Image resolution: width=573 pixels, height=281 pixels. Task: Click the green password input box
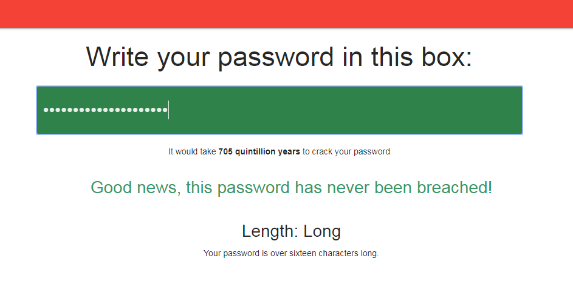pyautogui.click(x=279, y=110)
